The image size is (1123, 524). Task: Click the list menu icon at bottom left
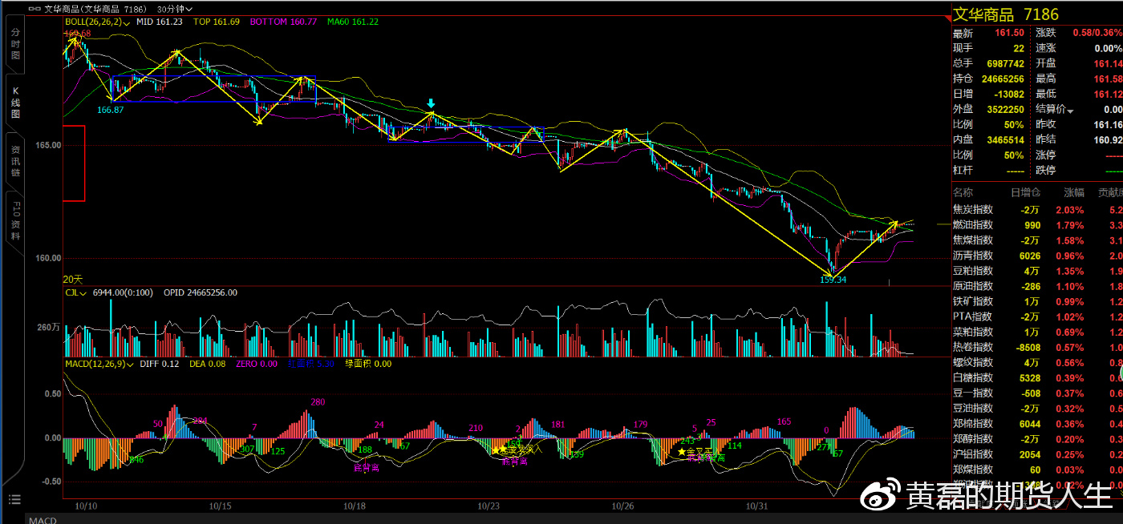coord(14,499)
